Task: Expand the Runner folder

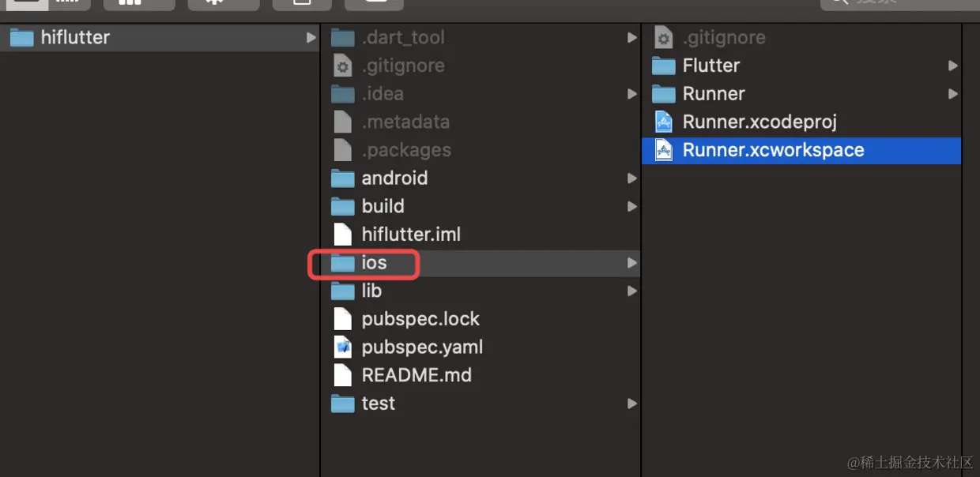Action: tap(952, 93)
